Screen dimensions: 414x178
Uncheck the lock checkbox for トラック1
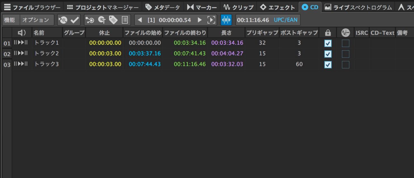coord(328,43)
